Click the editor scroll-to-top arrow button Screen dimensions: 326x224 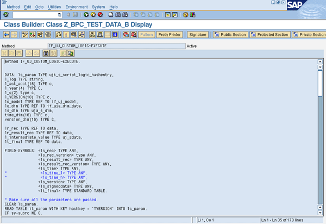click(x=320, y=61)
